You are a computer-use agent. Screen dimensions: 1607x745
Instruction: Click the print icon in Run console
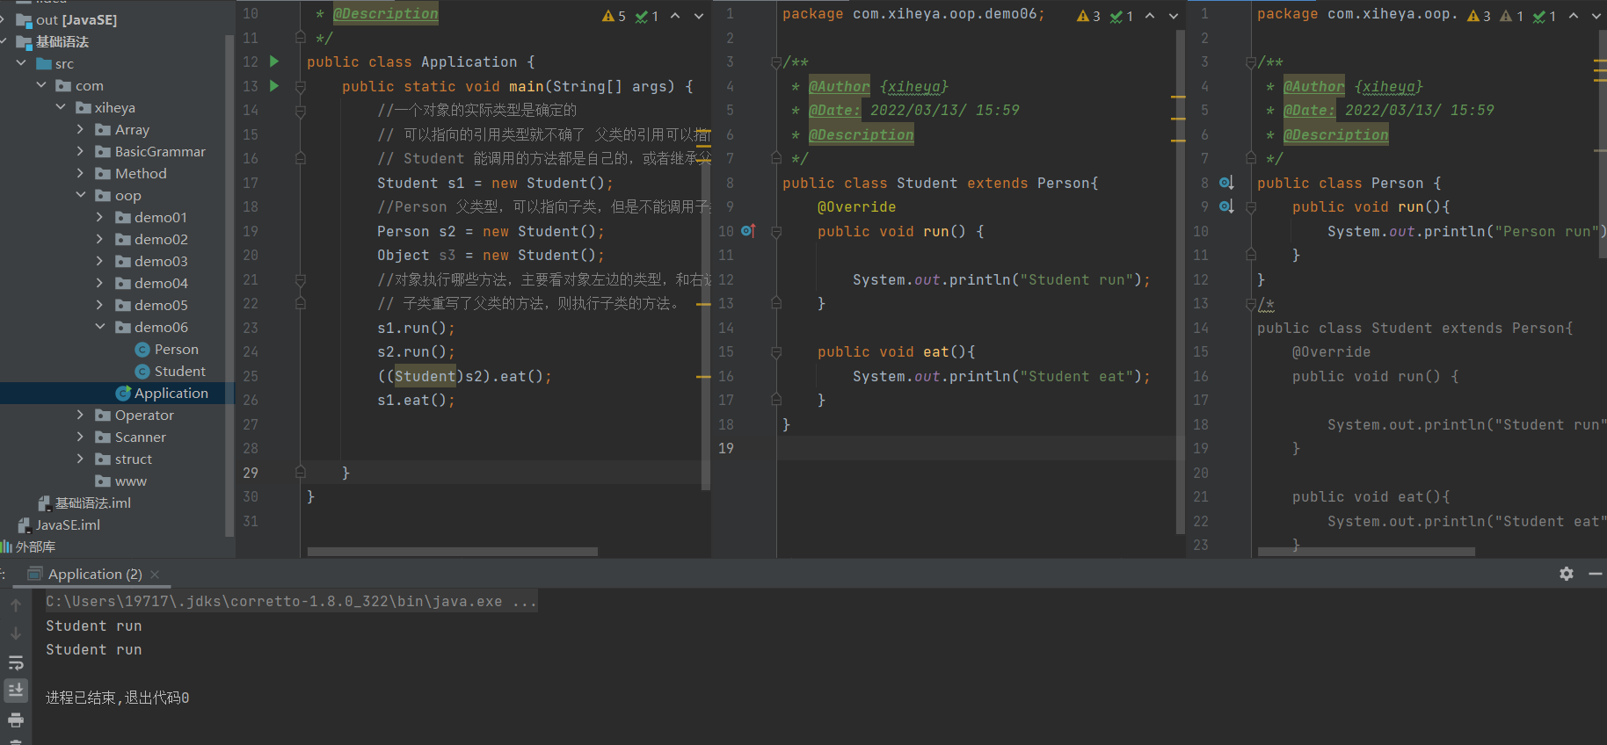click(16, 720)
